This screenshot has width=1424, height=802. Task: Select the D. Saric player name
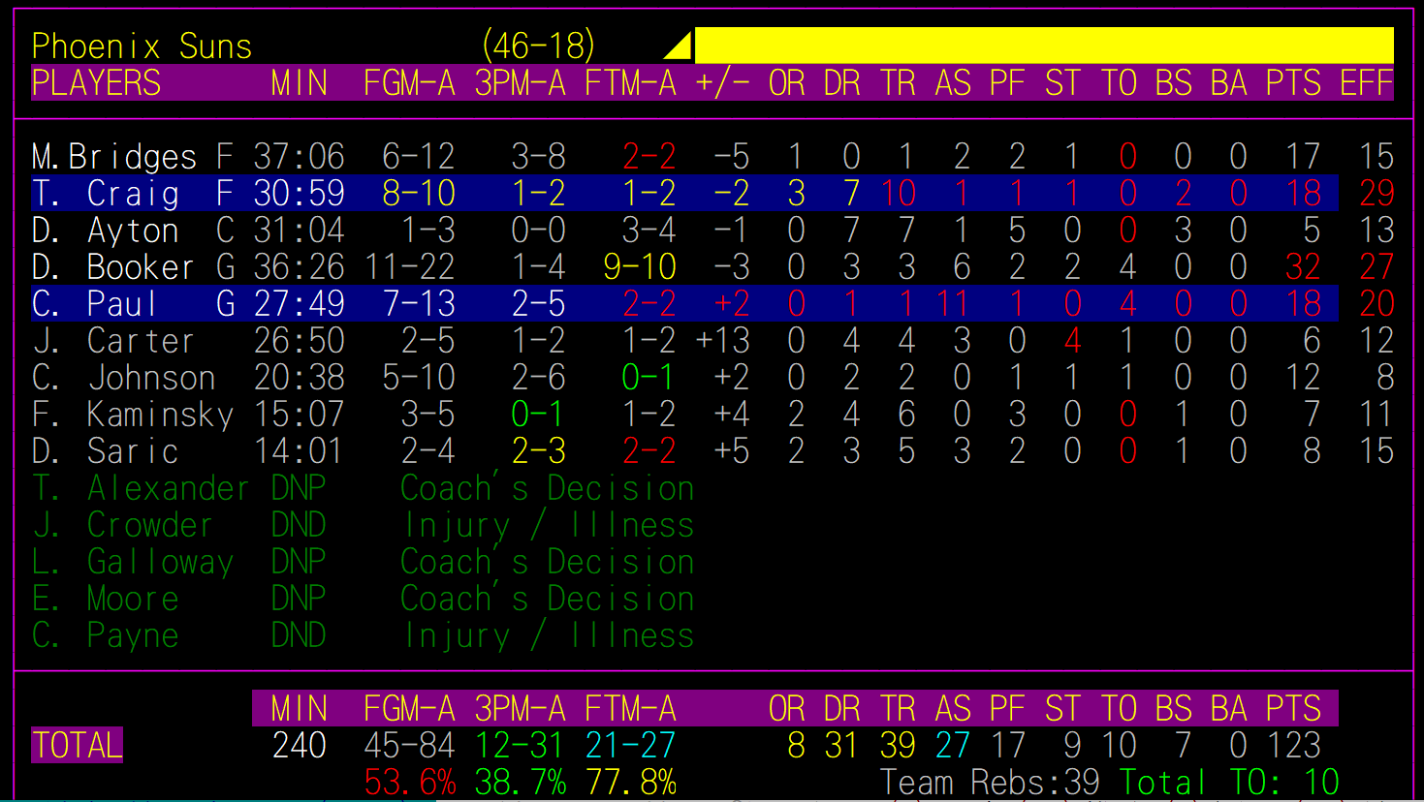point(105,451)
